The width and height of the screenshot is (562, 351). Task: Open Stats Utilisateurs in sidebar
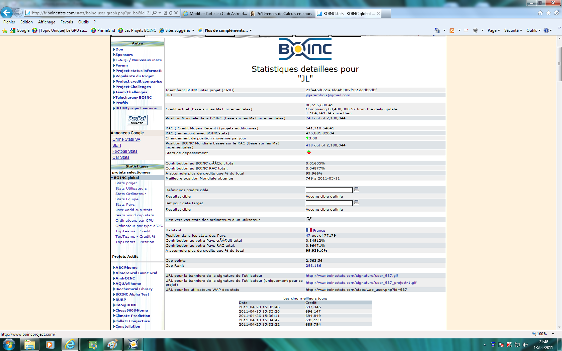click(x=131, y=189)
